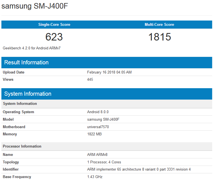
Task: Click the multi-core score value 1815
Action: [160, 37]
